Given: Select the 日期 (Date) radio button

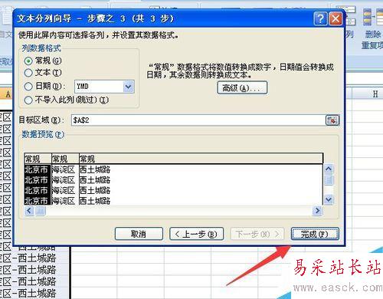Looking at the screenshot, I should click(28, 87).
